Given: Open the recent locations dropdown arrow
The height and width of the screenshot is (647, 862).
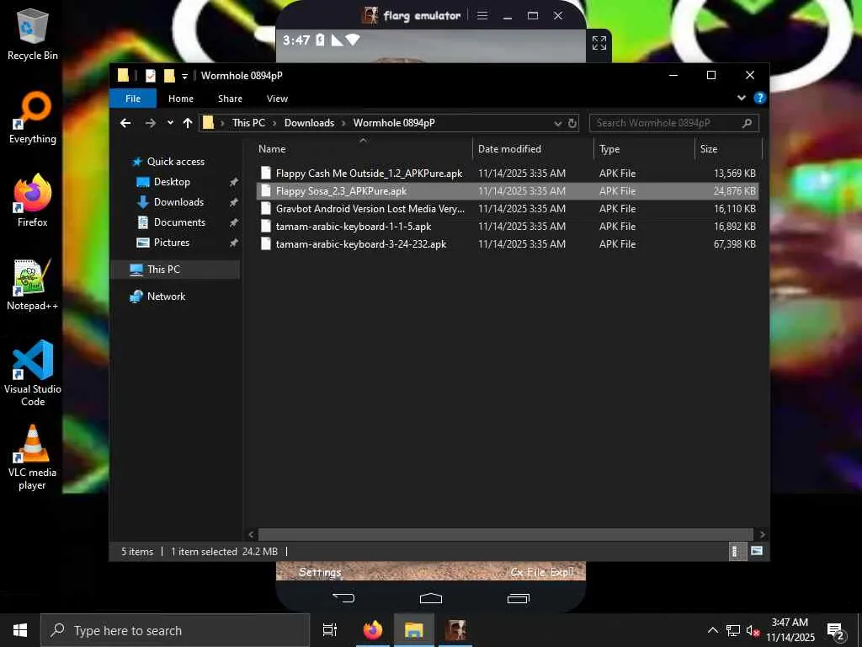Looking at the screenshot, I should [x=170, y=123].
